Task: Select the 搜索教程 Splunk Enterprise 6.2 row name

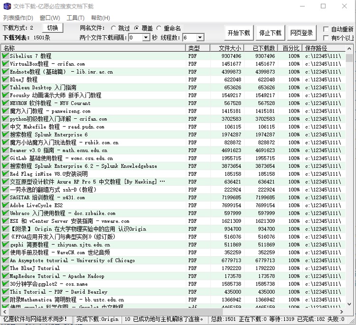Action: coord(84,166)
